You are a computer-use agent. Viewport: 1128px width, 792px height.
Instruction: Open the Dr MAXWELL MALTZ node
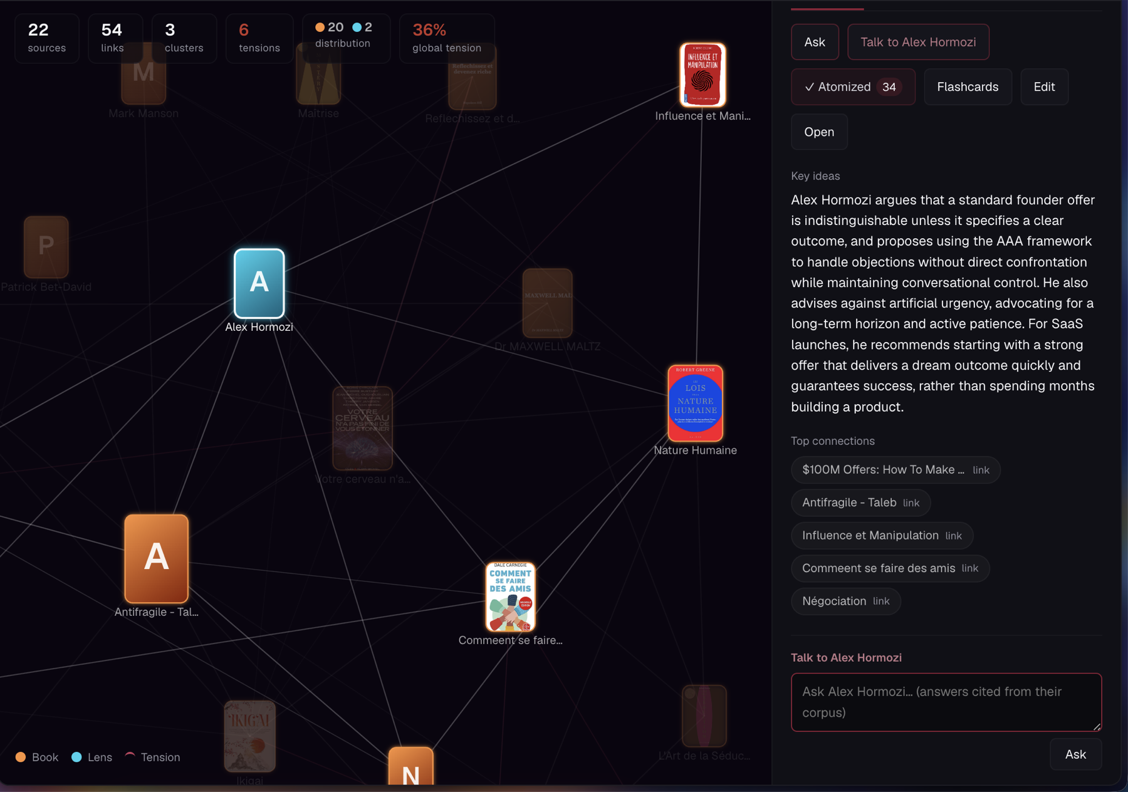pos(547,303)
